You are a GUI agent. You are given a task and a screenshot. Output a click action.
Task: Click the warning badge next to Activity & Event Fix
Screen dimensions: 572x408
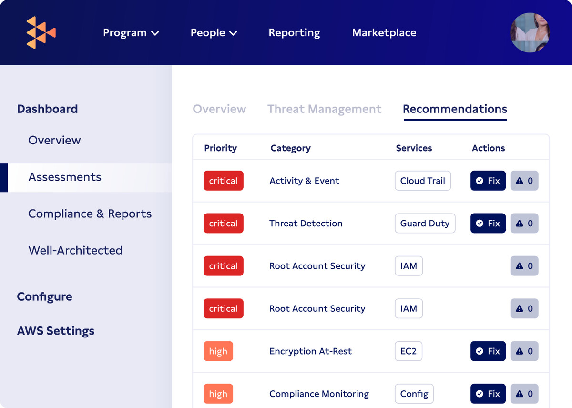[524, 181]
